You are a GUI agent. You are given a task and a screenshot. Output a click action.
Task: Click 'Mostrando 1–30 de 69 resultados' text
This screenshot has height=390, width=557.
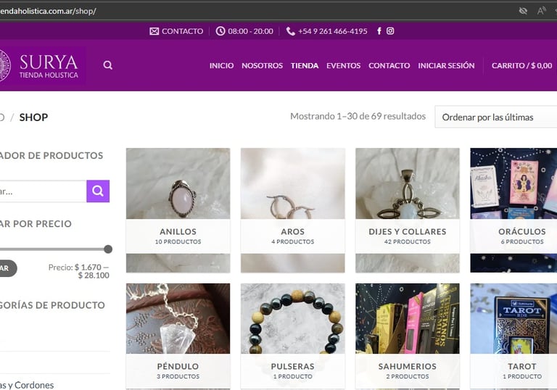358,116
